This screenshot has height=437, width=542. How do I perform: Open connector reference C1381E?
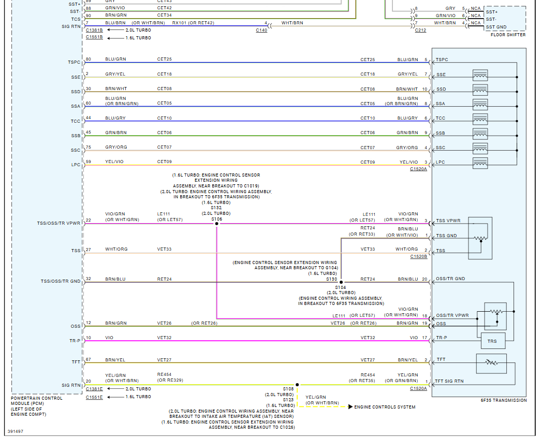[x=94, y=389]
